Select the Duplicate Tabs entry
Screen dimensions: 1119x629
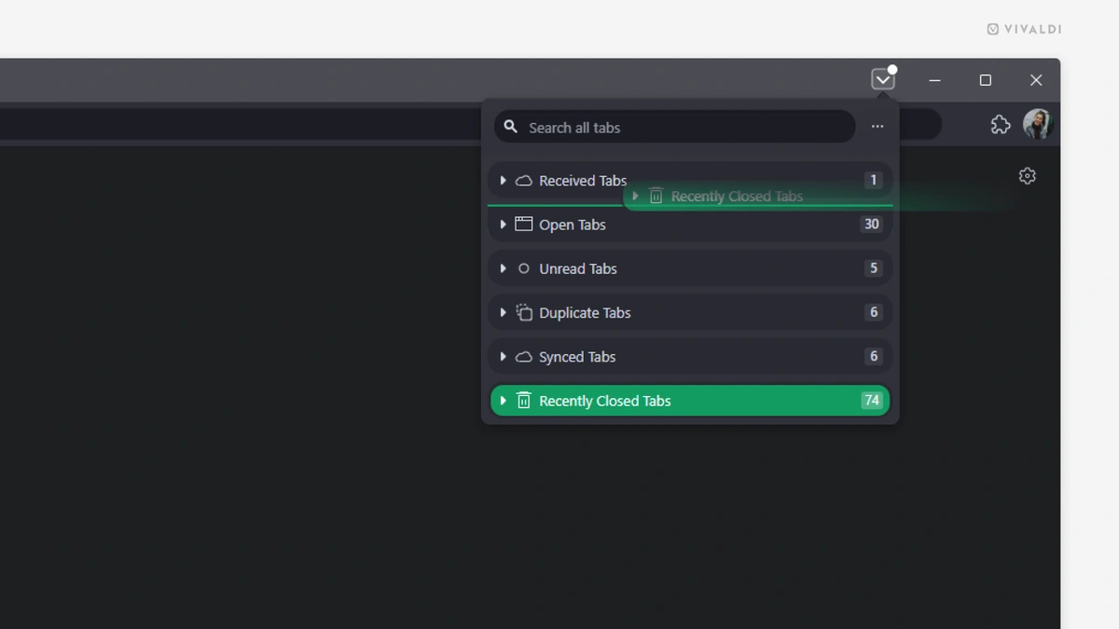(584, 312)
